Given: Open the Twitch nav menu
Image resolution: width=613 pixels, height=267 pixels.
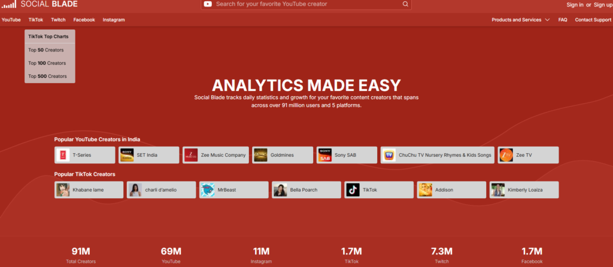Looking at the screenshot, I should point(58,20).
